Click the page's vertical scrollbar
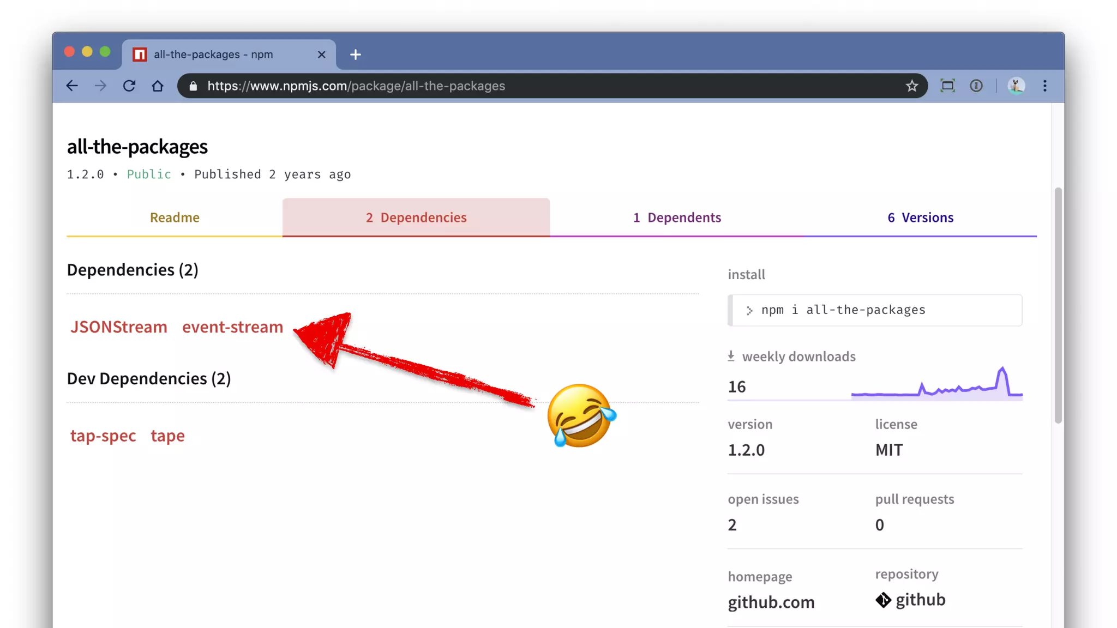 1058,305
